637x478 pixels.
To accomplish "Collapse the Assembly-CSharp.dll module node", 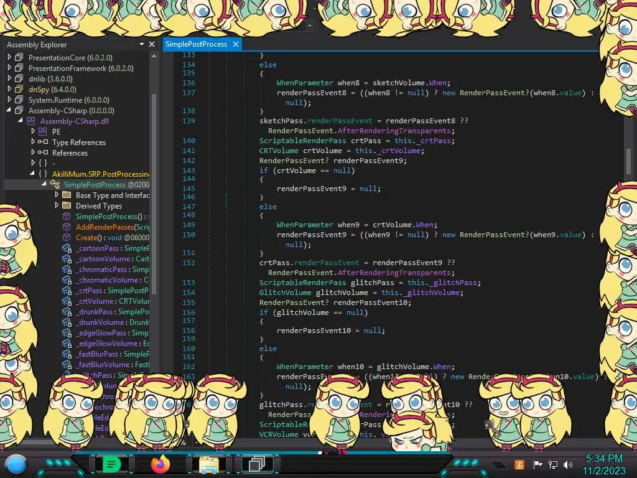I will pyautogui.click(x=21, y=121).
